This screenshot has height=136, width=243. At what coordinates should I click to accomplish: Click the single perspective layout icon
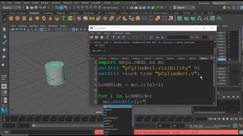point(4,87)
